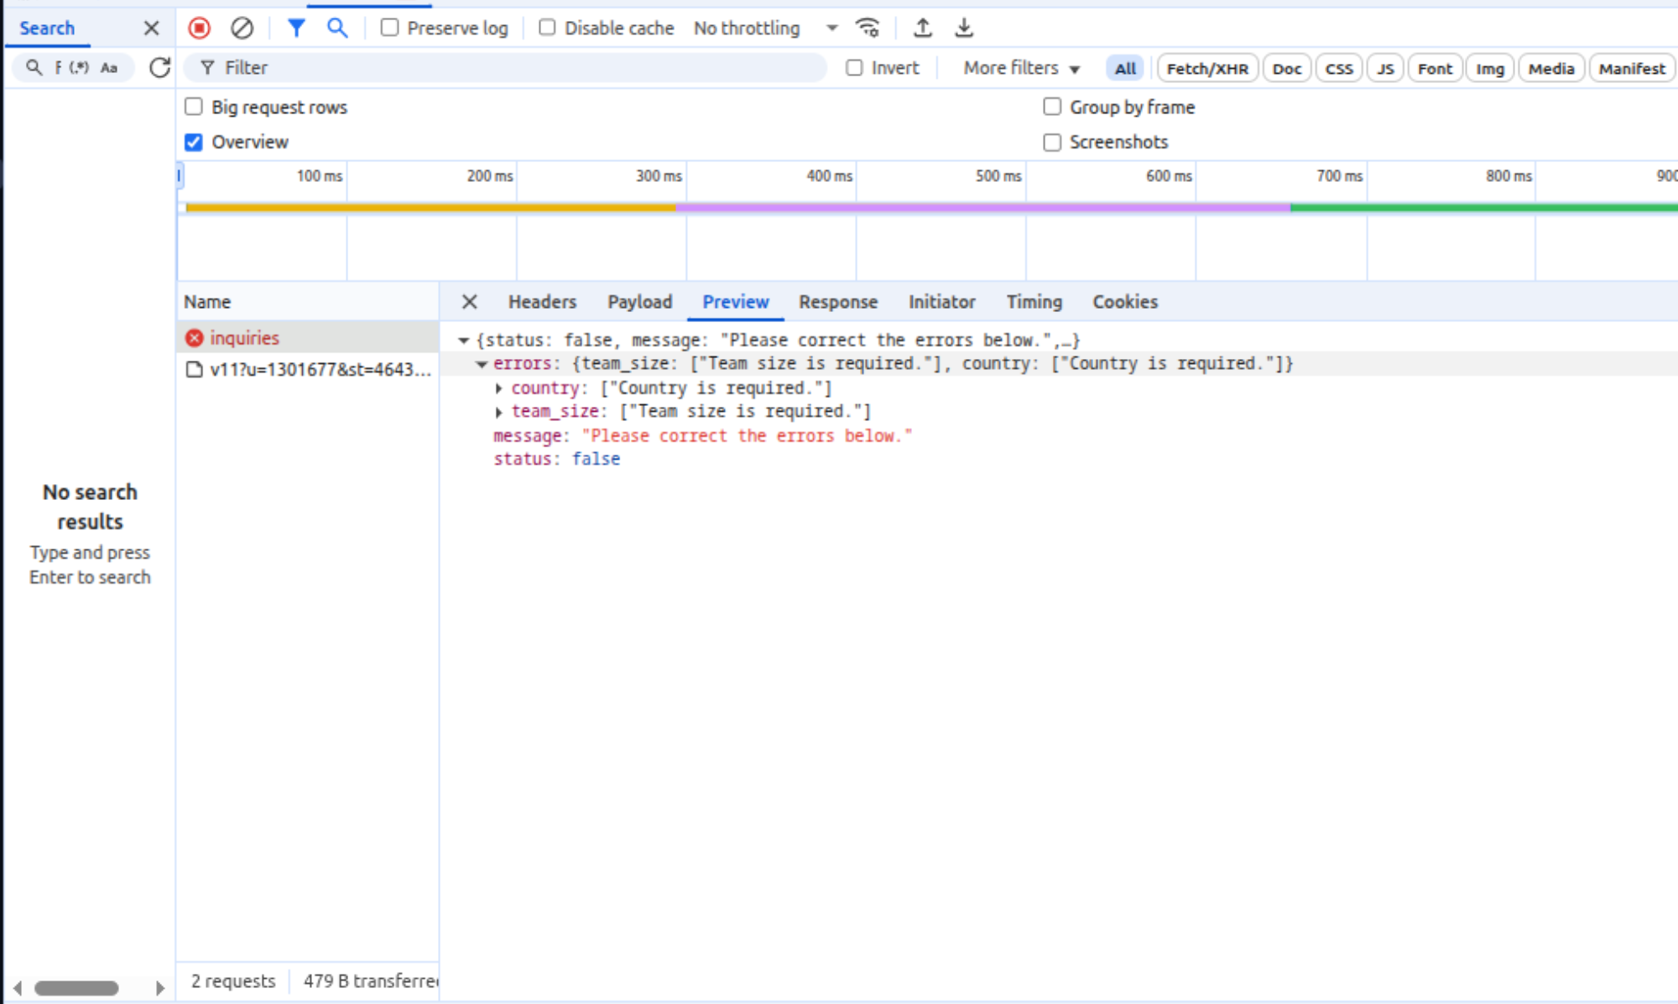Uncheck the Overview checkbox
Image resolution: width=1678 pixels, height=1004 pixels.
click(x=194, y=142)
